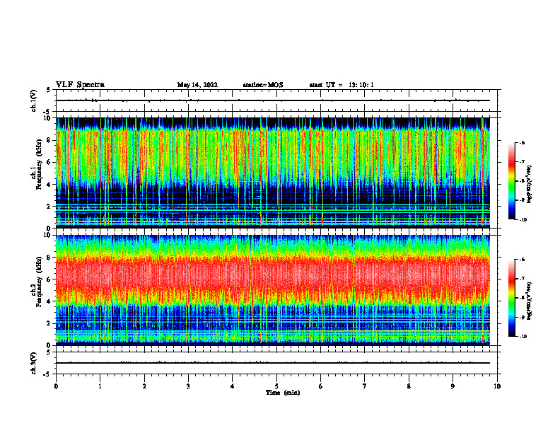Image resolution: width=560 pixels, height=433 pixels.
Task: Click time axis tick label "1"
Action: coord(100,386)
